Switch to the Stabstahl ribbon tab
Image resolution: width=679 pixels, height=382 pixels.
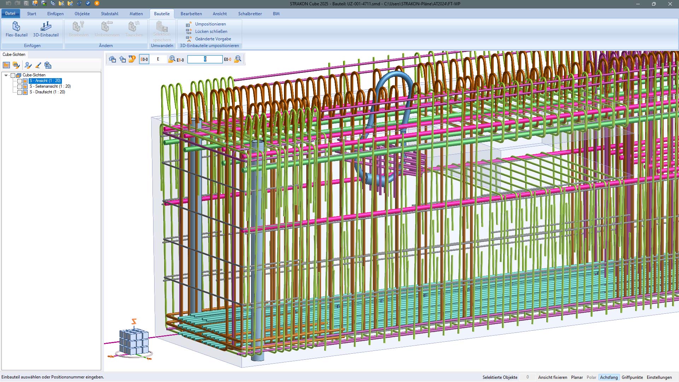click(x=110, y=14)
